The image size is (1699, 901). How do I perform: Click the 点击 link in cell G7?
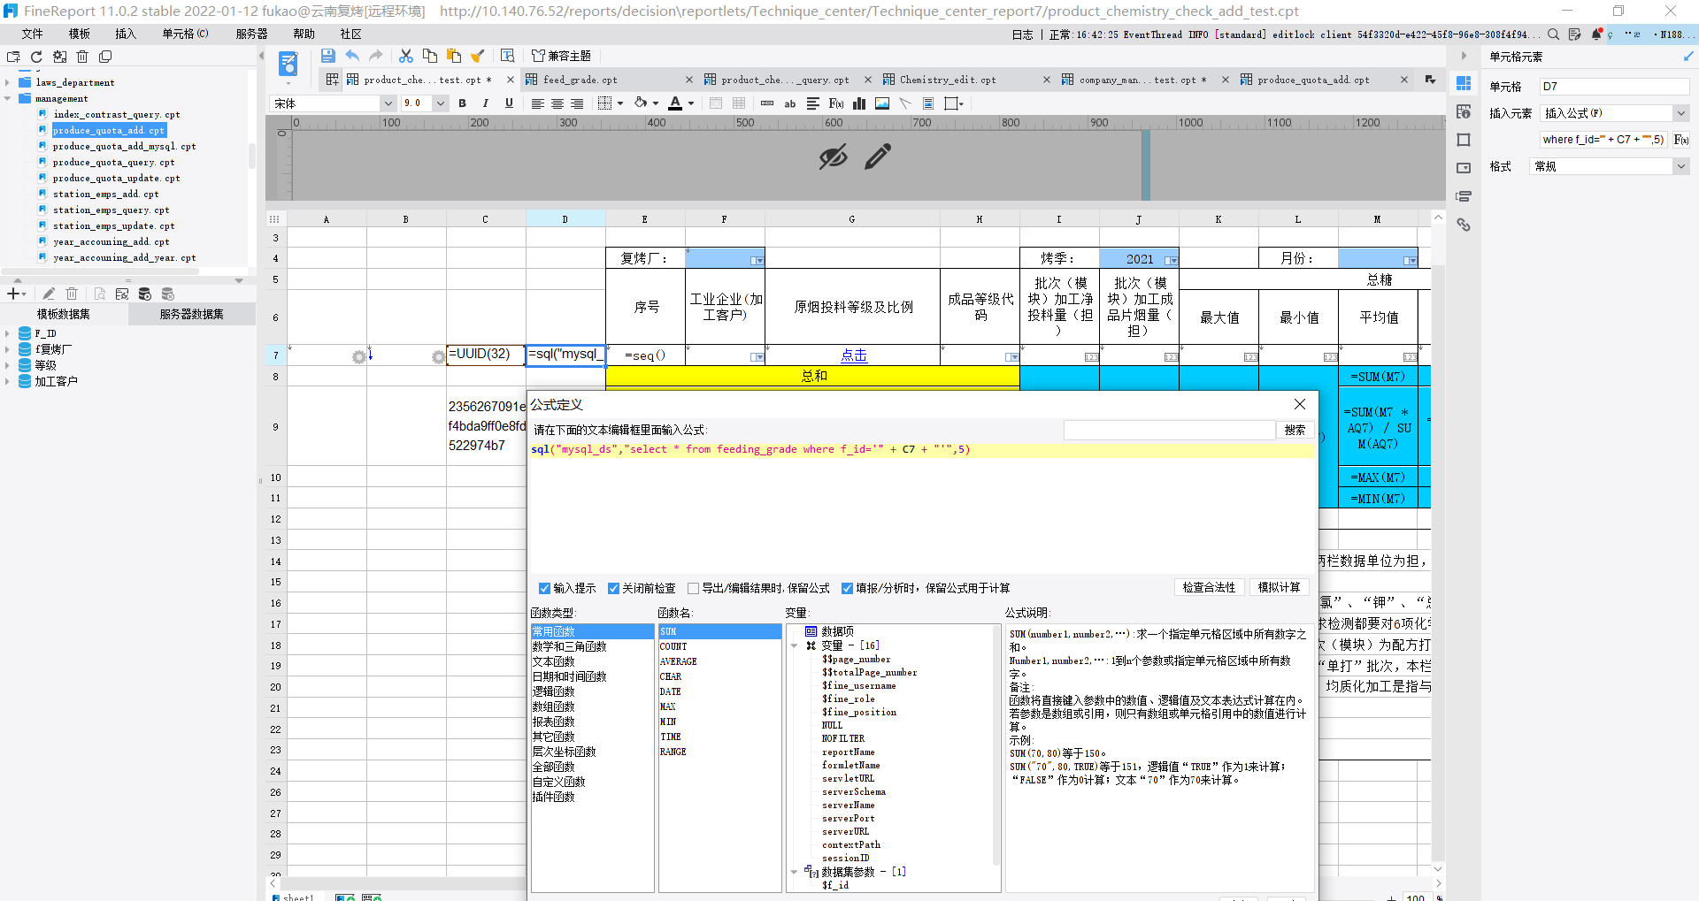(853, 355)
